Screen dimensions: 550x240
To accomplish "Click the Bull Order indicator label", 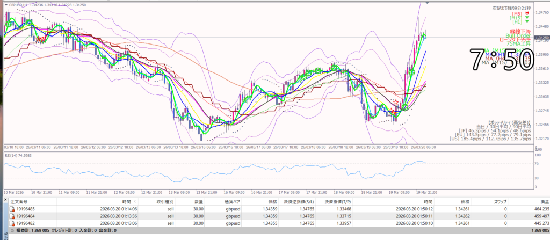I will 518,35.
